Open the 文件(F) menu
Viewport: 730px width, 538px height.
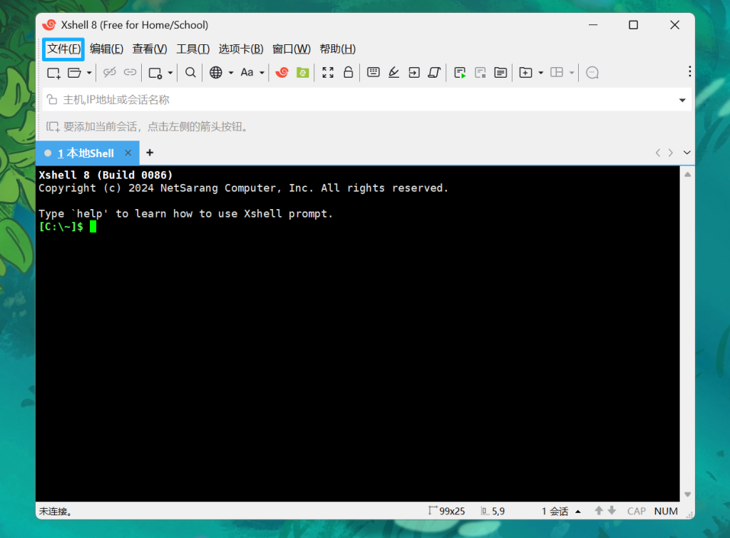[63, 49]
